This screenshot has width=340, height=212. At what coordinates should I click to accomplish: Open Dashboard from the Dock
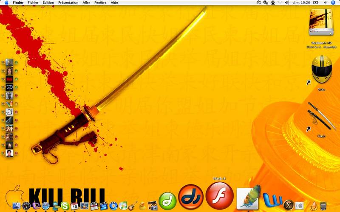[x=26, y=206]
